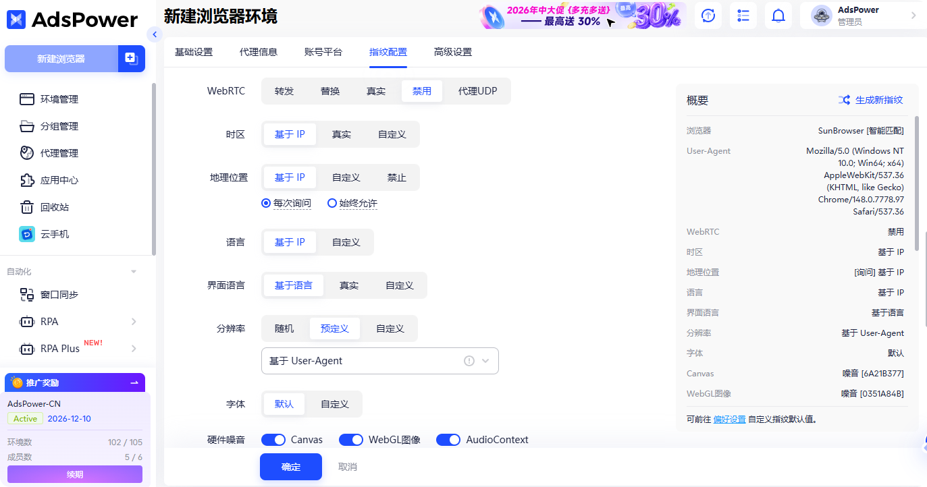The image size is (927, 487).
Task: Switch to 代理信息 tab
Action: 259,52
